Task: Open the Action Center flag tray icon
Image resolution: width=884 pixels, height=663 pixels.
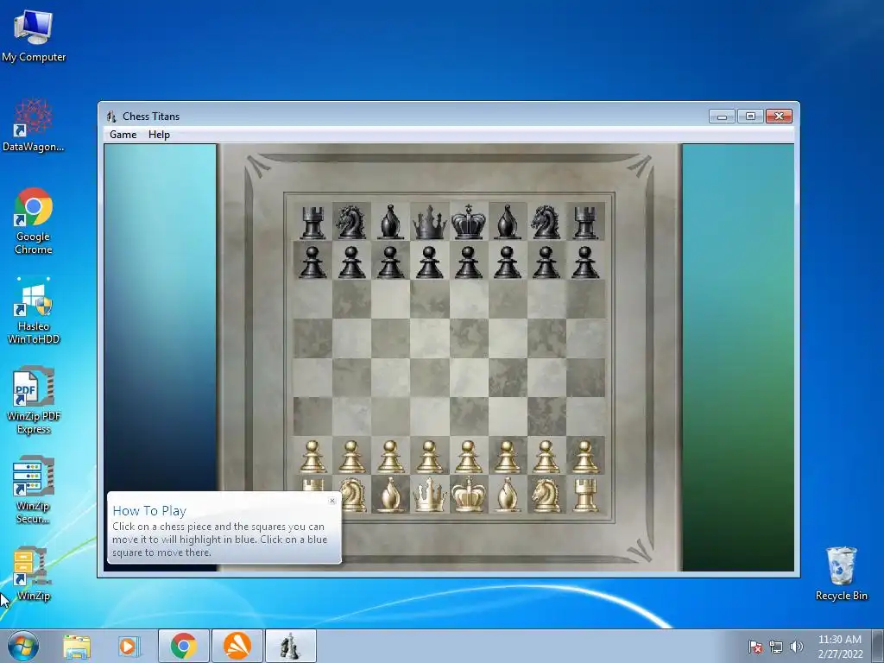Action: pos(755,647)
